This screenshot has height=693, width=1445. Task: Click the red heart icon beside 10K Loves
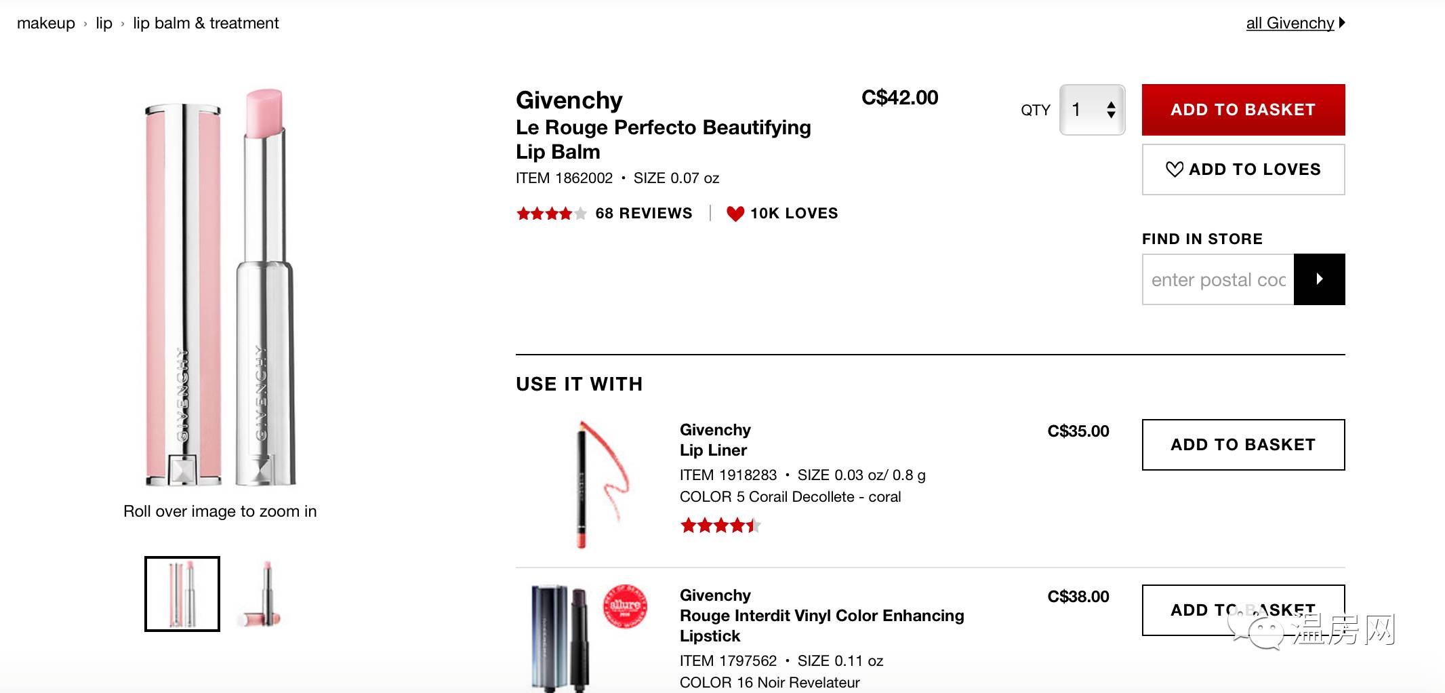pos(735,214)
